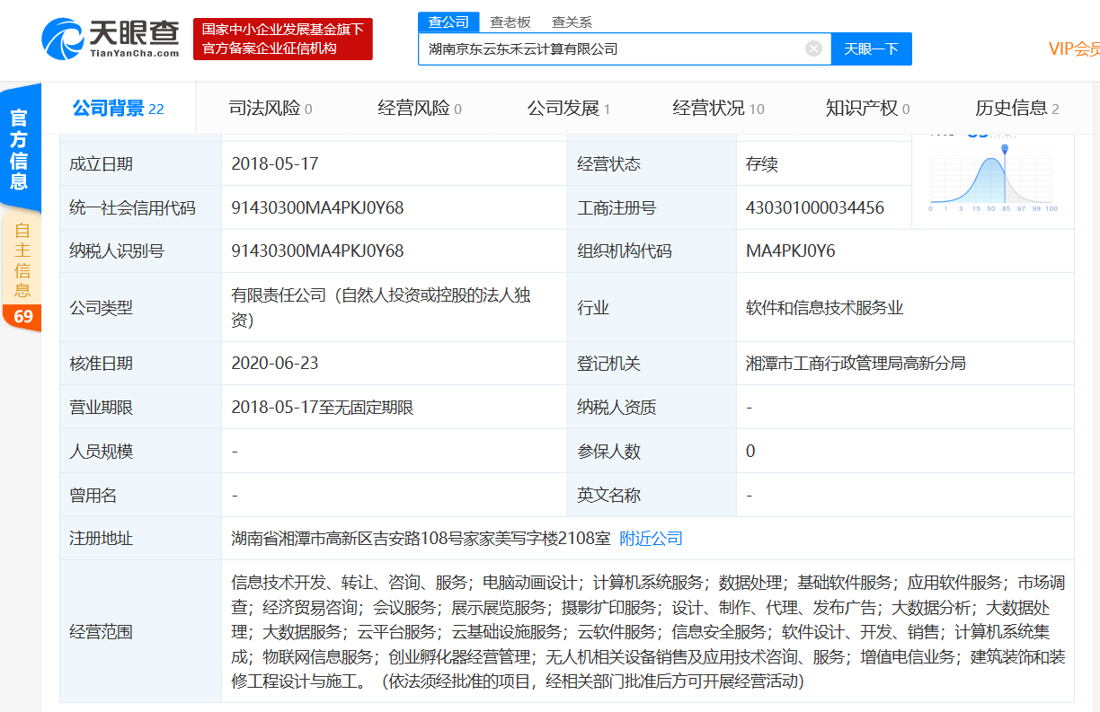Click the TianYanCha logo
The height and width of the screenshot is (712, 1100).
(110, 40)
